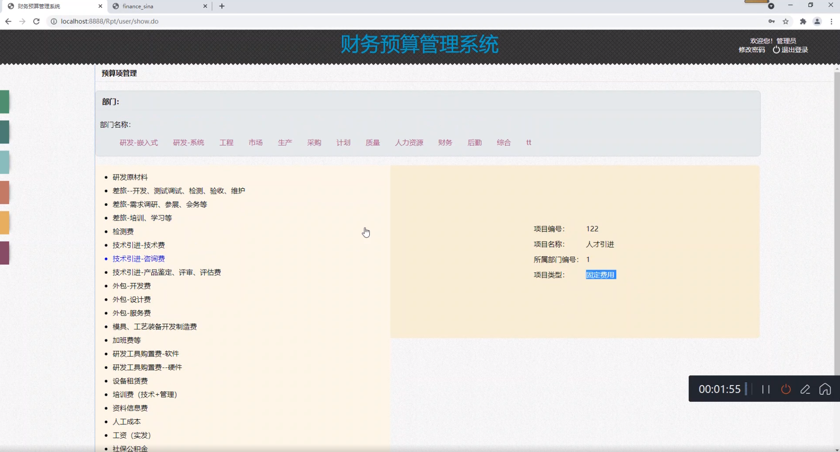Pause the screen recording

point(766,389)
